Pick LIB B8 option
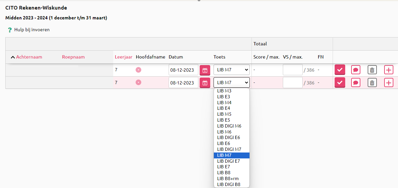This screenshot has height=188, width=398. click(x=232, y=173)
